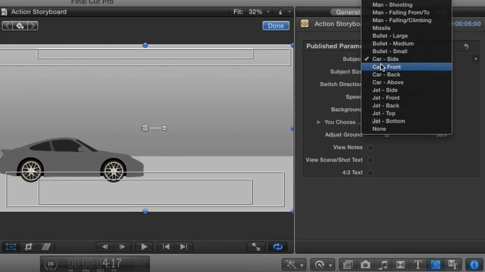485x272 pixels.
Task: Toggle full screen viewer playback
Action: click(x=256, y=247)
